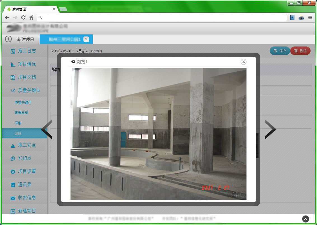Go back with browser back arrow
The image size is (317, 225).
[7, 18]
